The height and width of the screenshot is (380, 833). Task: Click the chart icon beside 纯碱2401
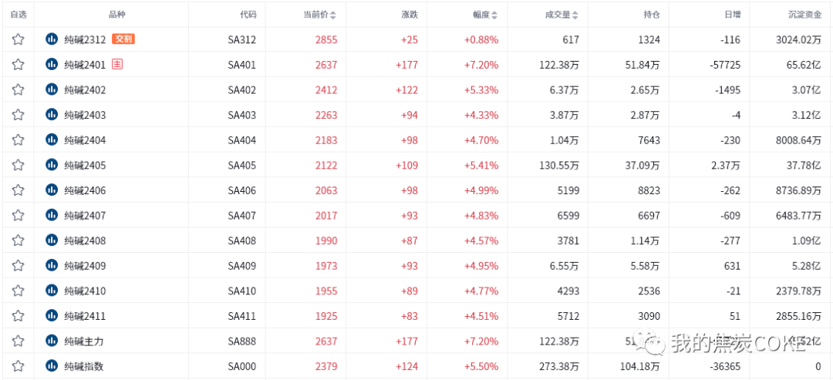52,64
